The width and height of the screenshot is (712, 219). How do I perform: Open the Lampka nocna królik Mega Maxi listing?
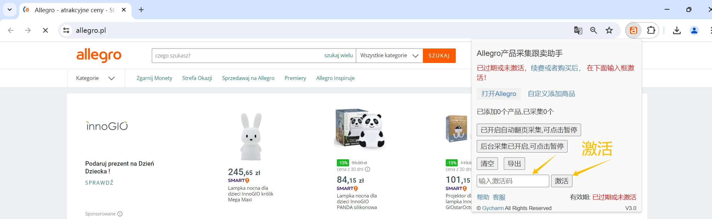pos(250,194)
